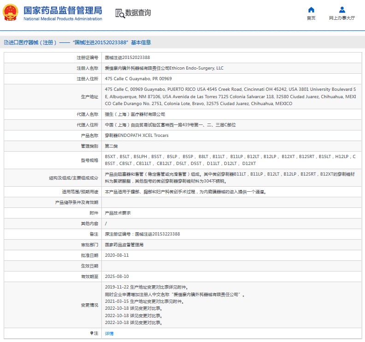Viewport: 365px width, 342px height.
Task: Click the approval date 2020-08-11
Action: pos(117,255)
